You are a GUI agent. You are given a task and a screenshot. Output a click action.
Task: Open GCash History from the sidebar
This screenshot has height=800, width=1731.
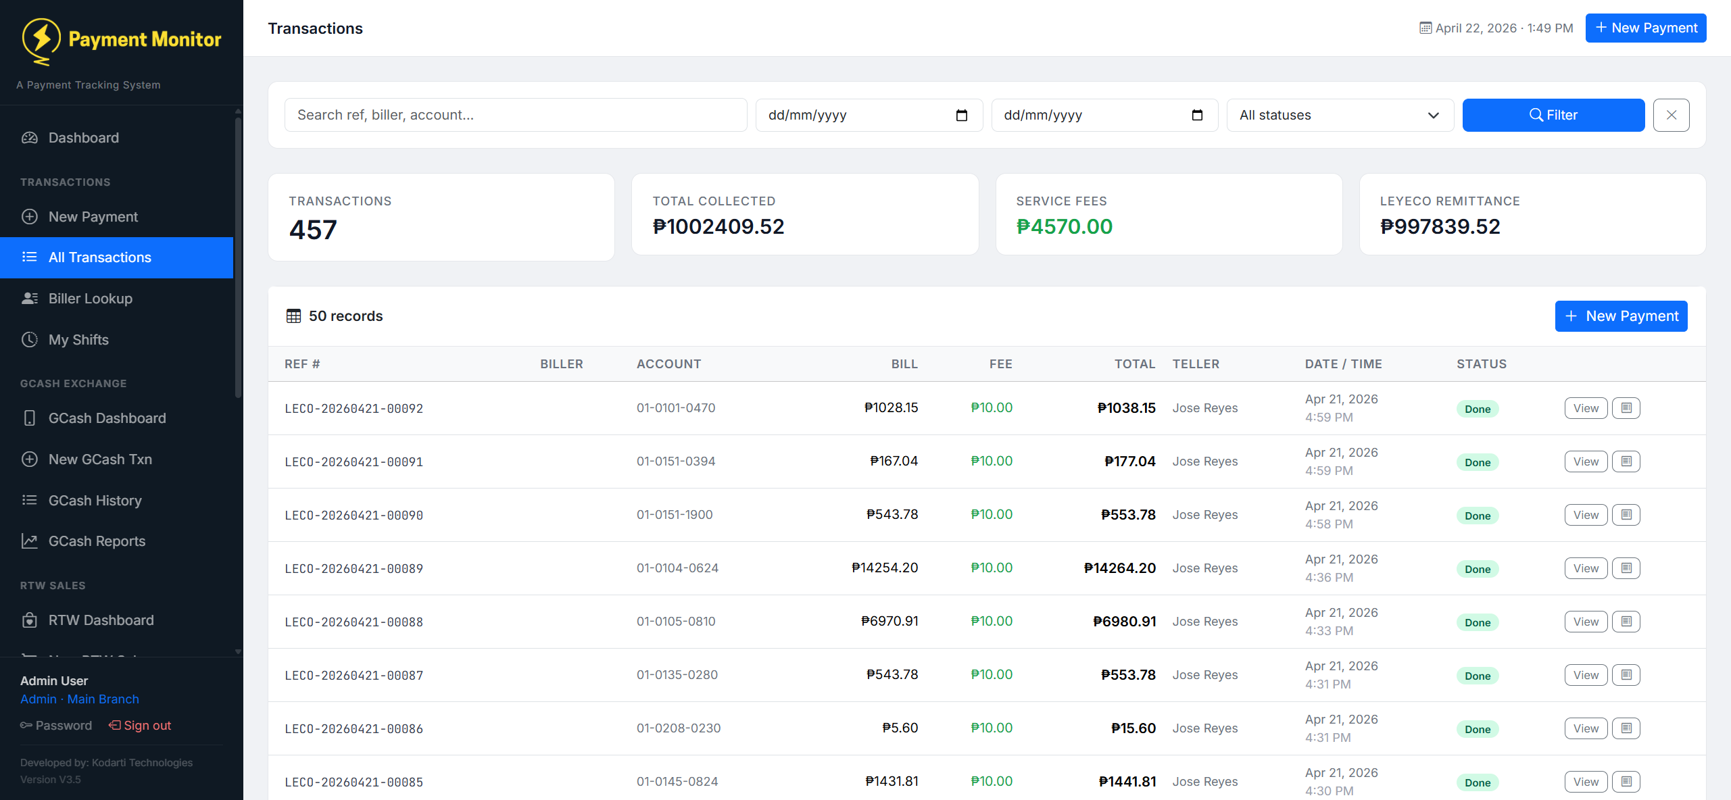(95, 500)
